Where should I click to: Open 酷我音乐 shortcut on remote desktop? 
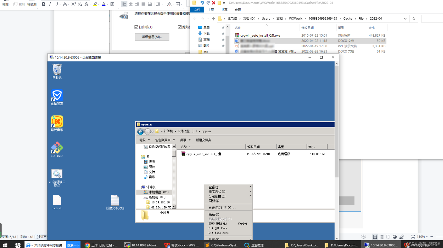coord(57,124)
